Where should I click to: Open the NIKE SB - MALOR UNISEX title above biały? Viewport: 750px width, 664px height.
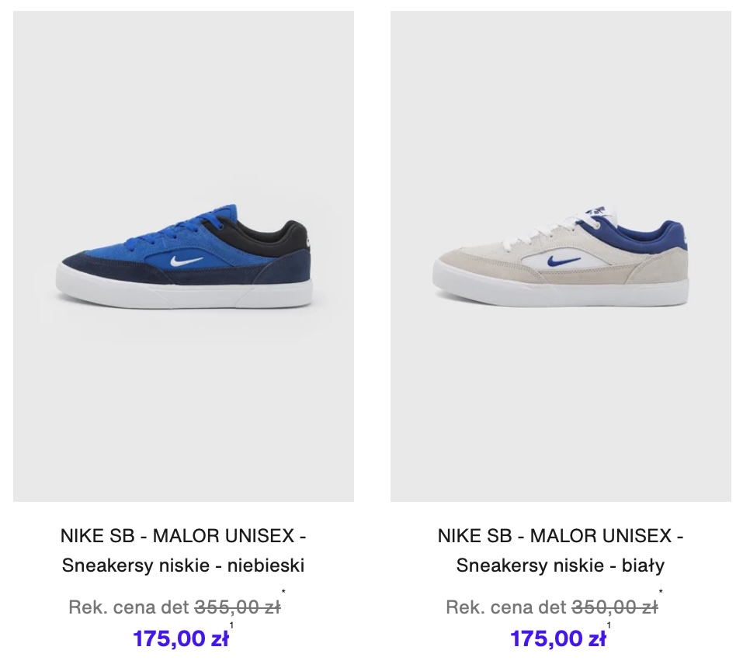[561, 536]
